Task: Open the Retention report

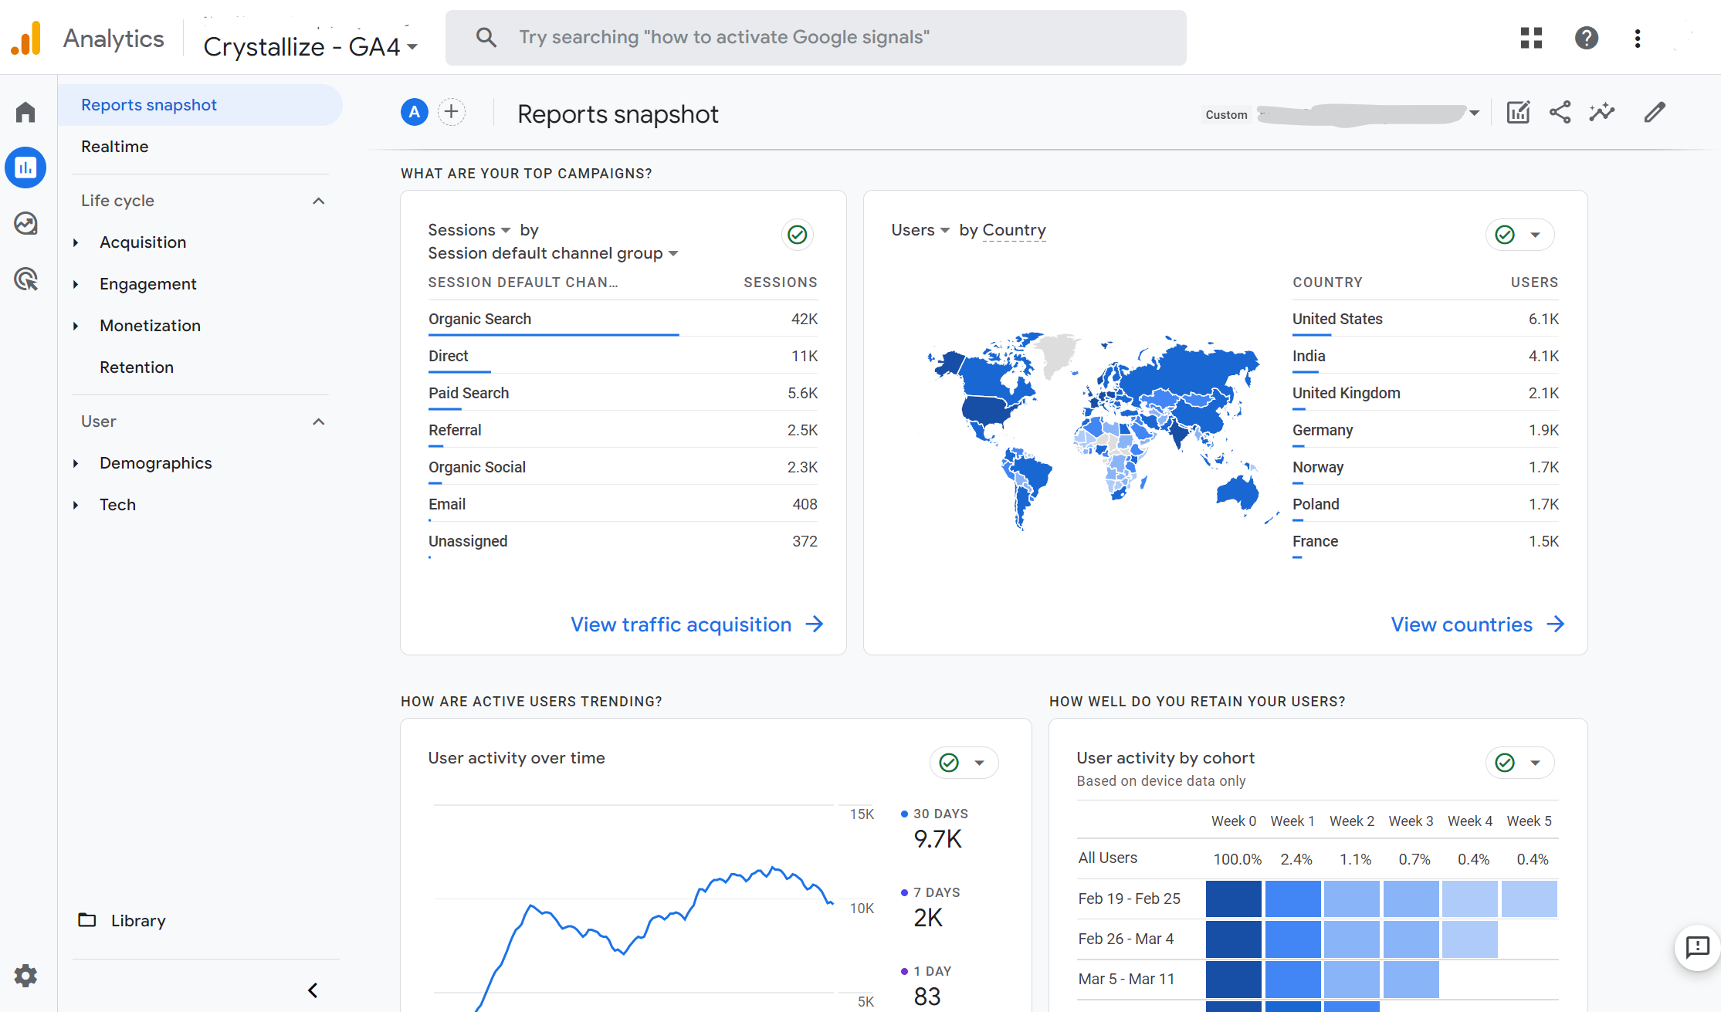Action: (x=137, y=367)
